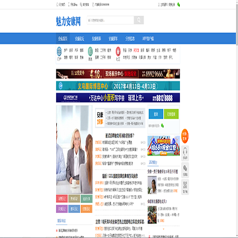Open the second tab in blue navigation bar
238x238 pixels.
coord(79,38)
